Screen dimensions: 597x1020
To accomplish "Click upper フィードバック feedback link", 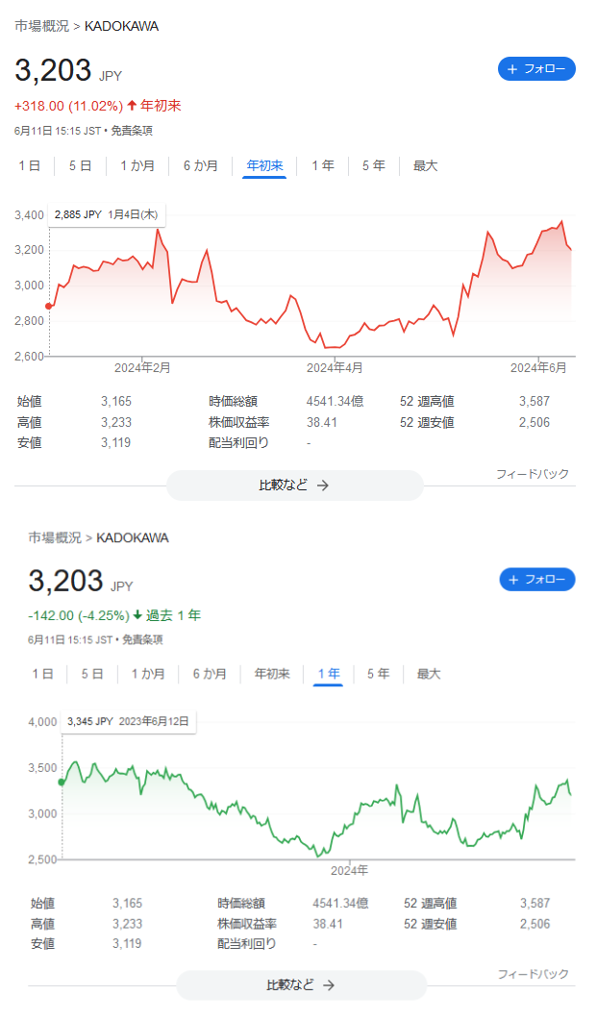I will click(532, 474).
